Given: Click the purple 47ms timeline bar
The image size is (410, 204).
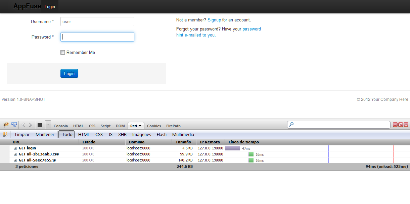Looking at the screenshot, I should pyautogui.click(x=233, y=148).
